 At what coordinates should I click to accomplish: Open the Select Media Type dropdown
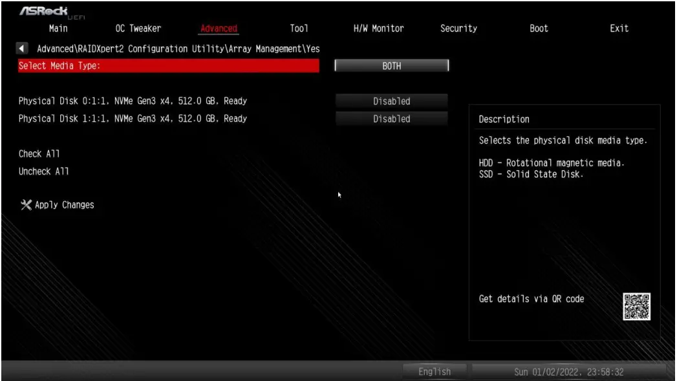[392, 65]
